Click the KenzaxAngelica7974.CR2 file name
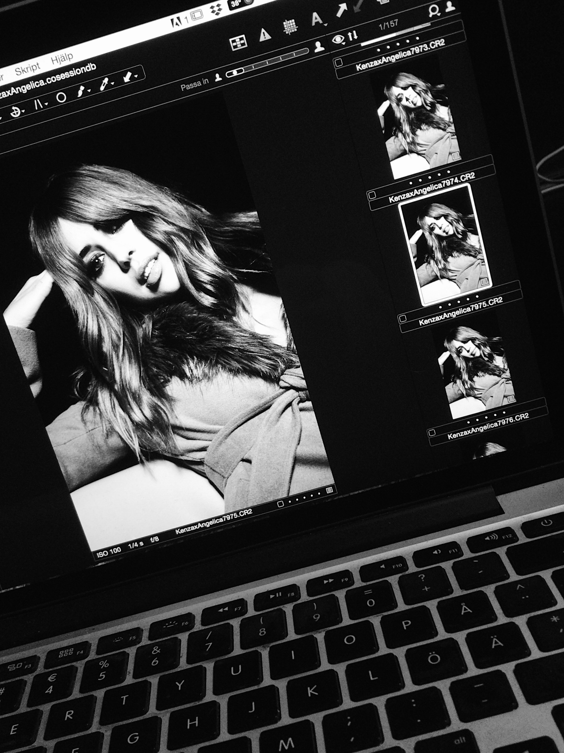Screen dimensions: 564x753 (x=432, y=188)
